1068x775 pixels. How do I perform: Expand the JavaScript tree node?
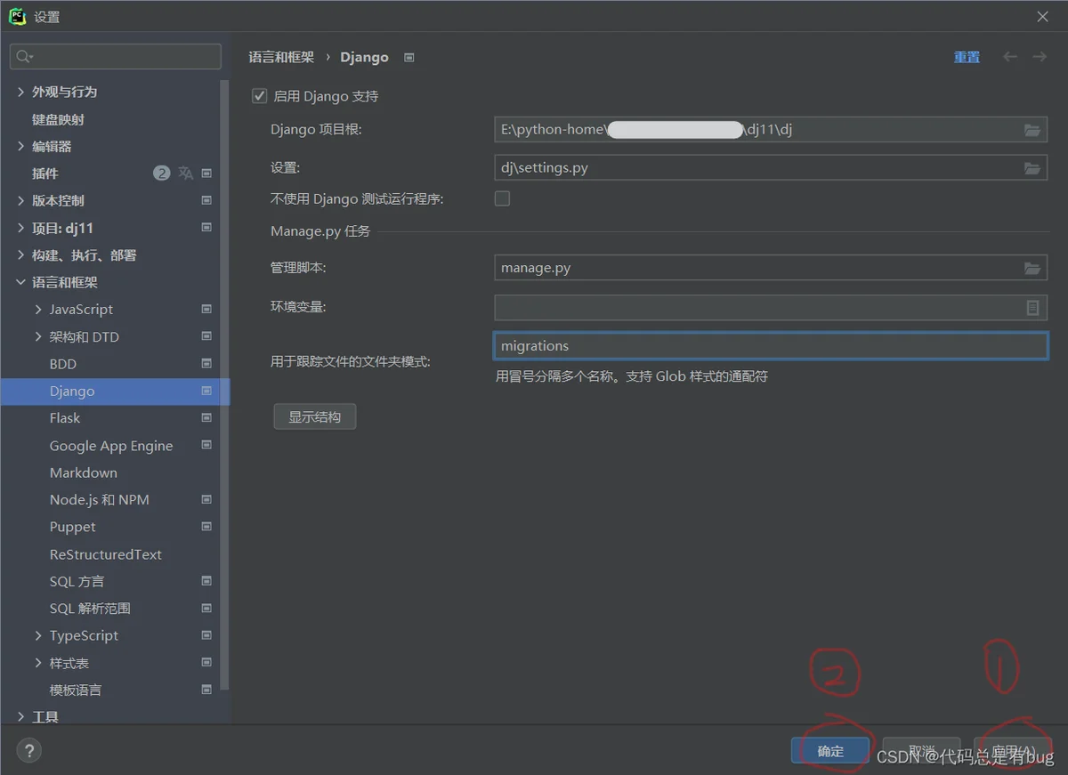38,310
